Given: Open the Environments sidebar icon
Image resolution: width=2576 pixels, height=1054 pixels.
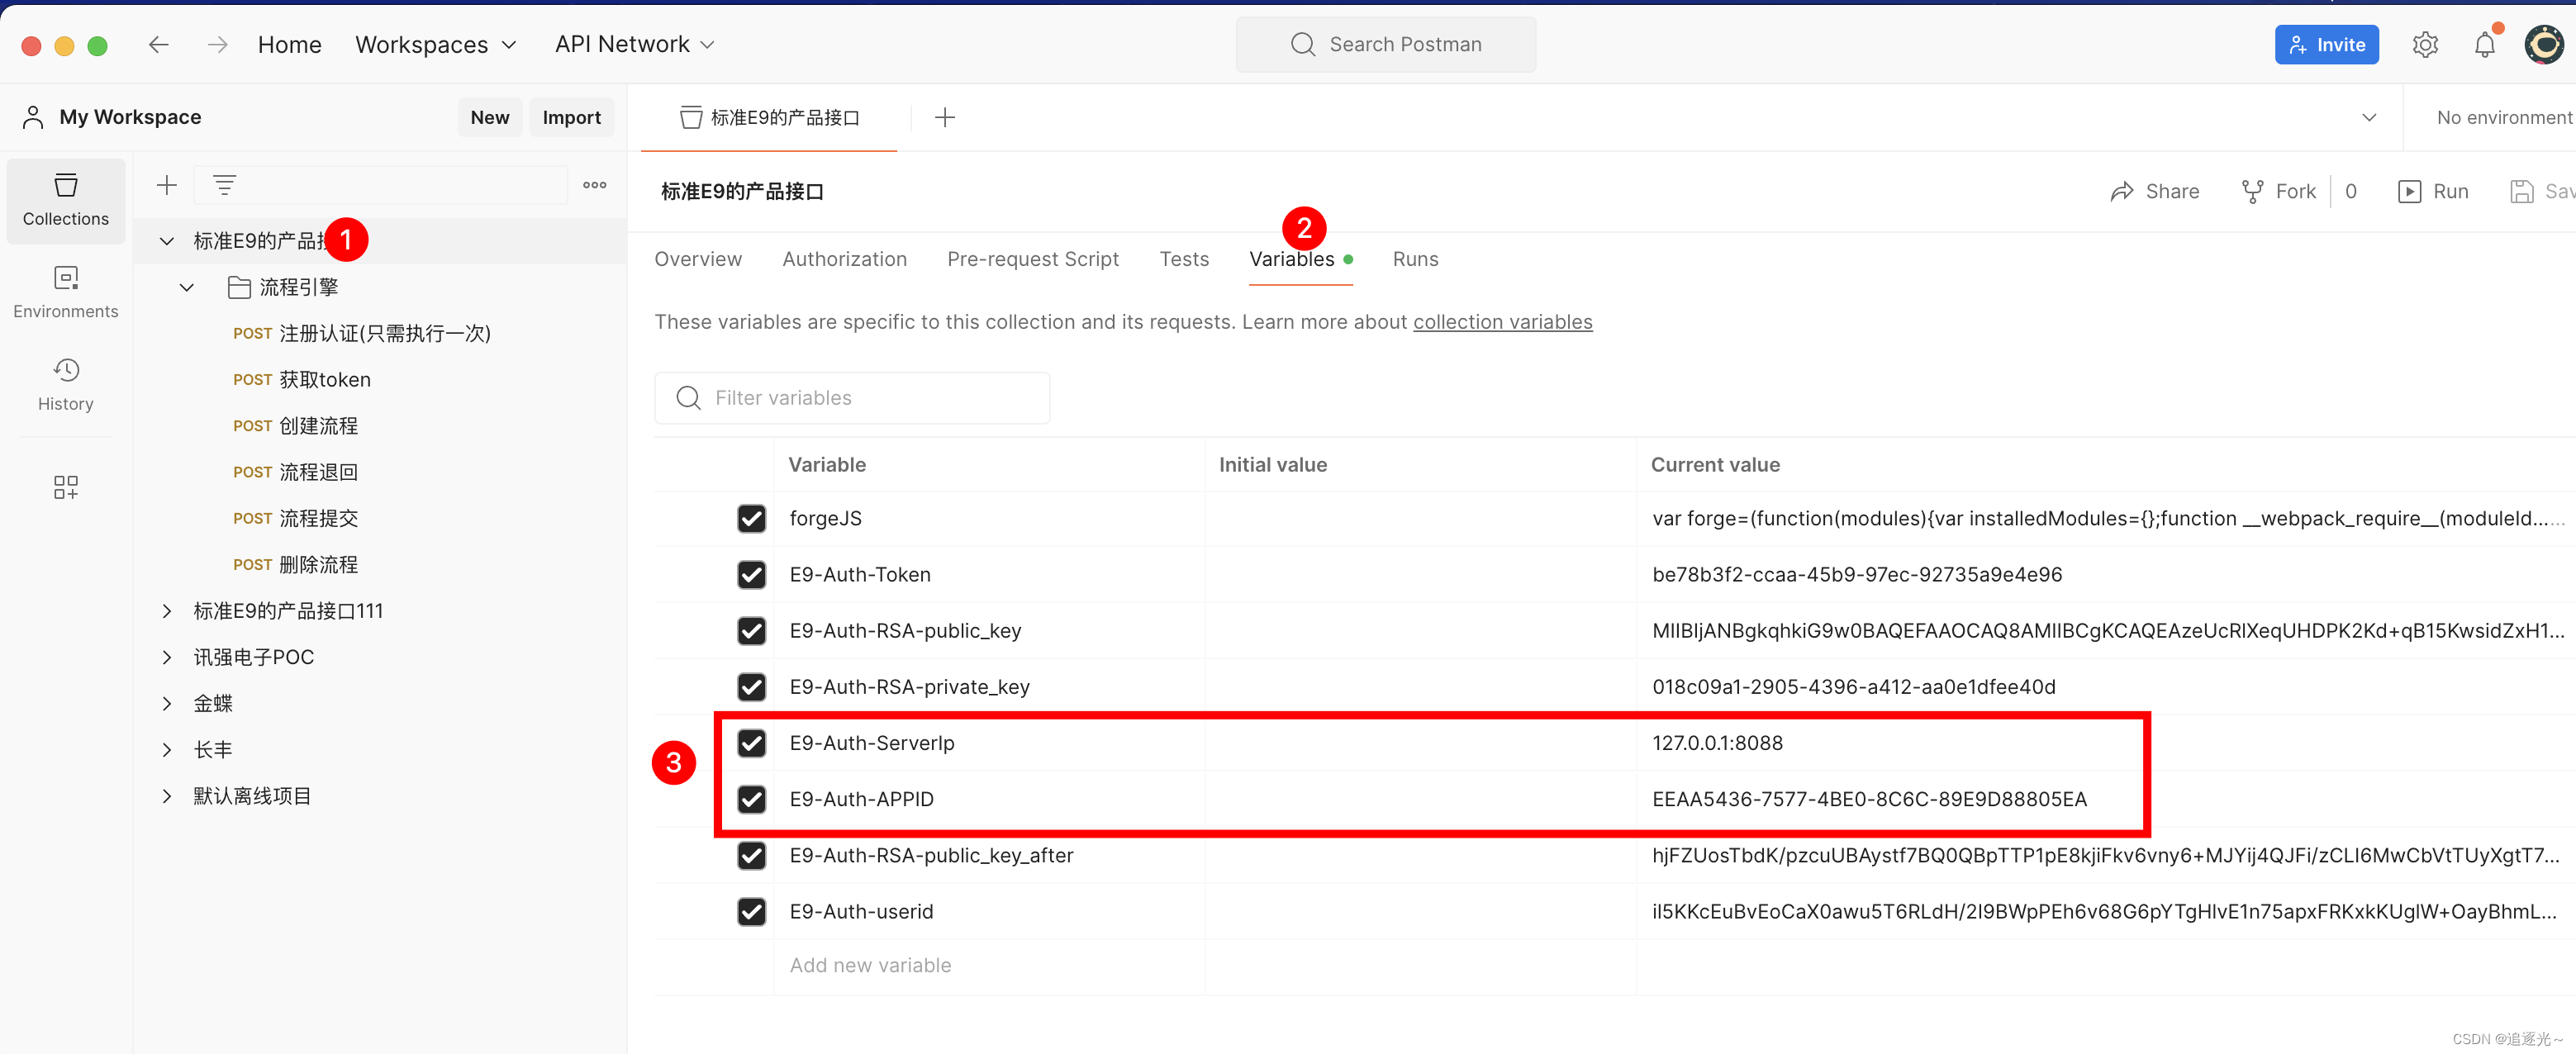Looking at the screenshot, I should [65, 291].
